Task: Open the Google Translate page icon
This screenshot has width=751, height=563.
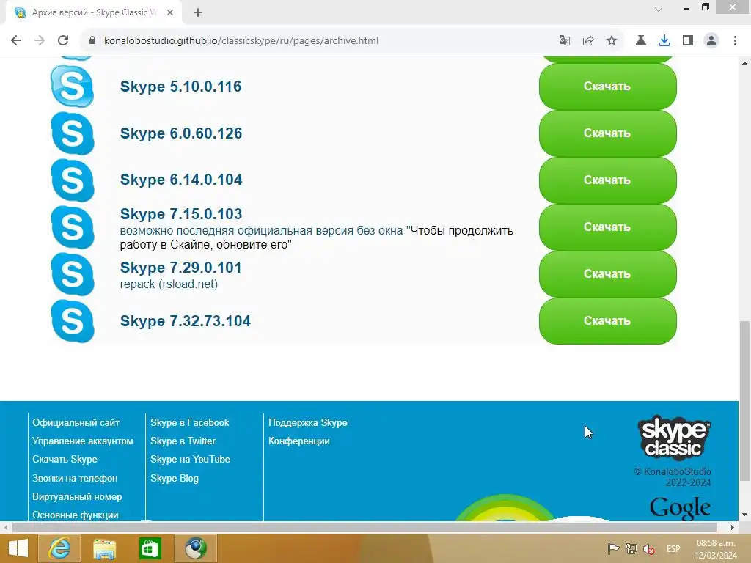Action: [565, 41]
